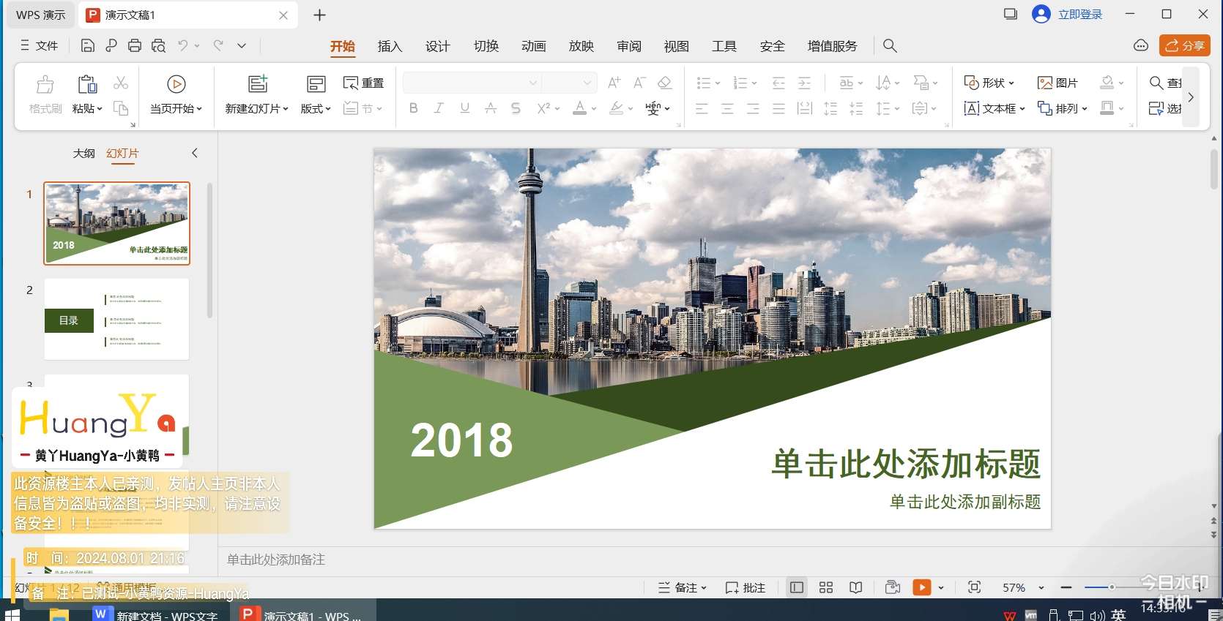
Task: Click the print icon in quick access bar
Action: 135,46
